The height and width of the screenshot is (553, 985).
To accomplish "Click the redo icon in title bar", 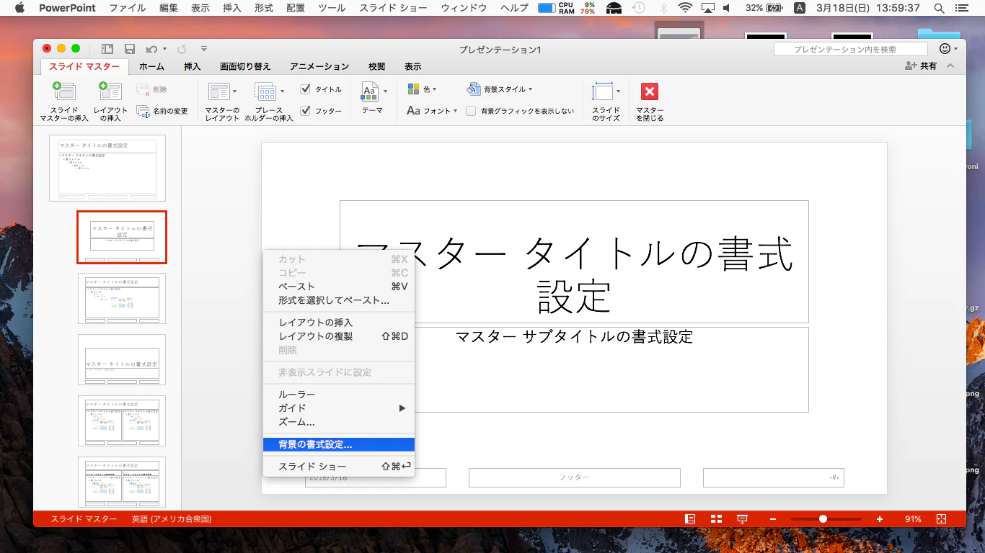I will point(182,49).
